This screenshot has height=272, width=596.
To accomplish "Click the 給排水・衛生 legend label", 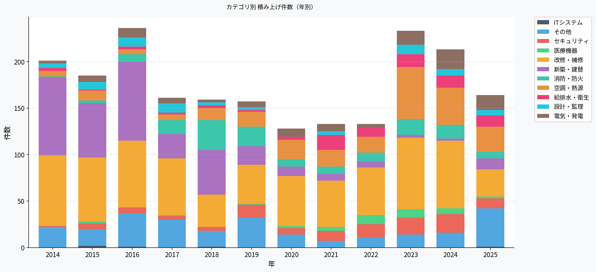I will point(571,97).
